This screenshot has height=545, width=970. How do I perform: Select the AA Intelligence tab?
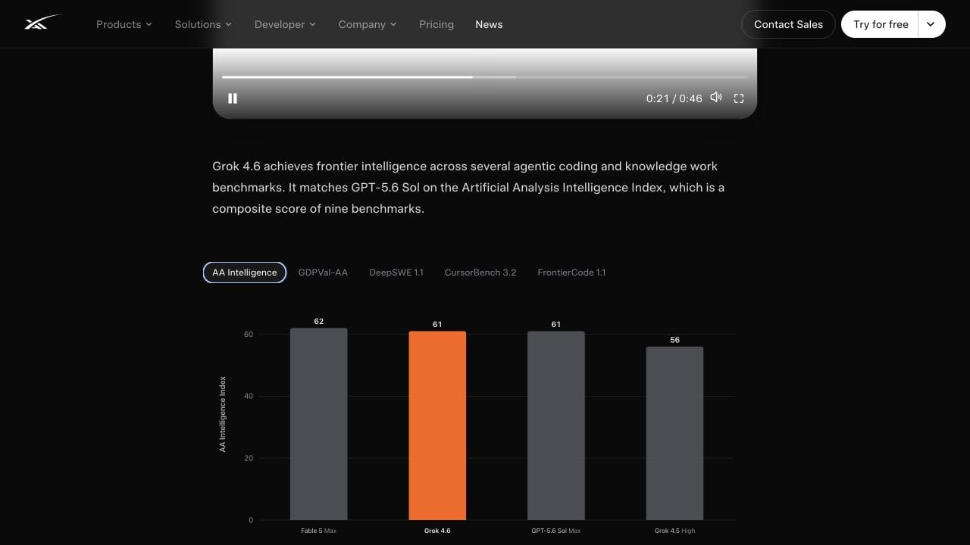point(245,272)
